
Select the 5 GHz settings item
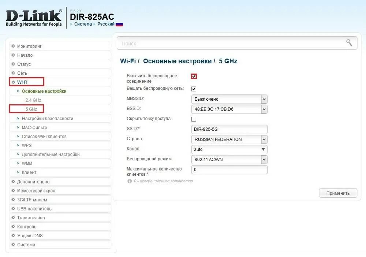[x=60, y=109]
